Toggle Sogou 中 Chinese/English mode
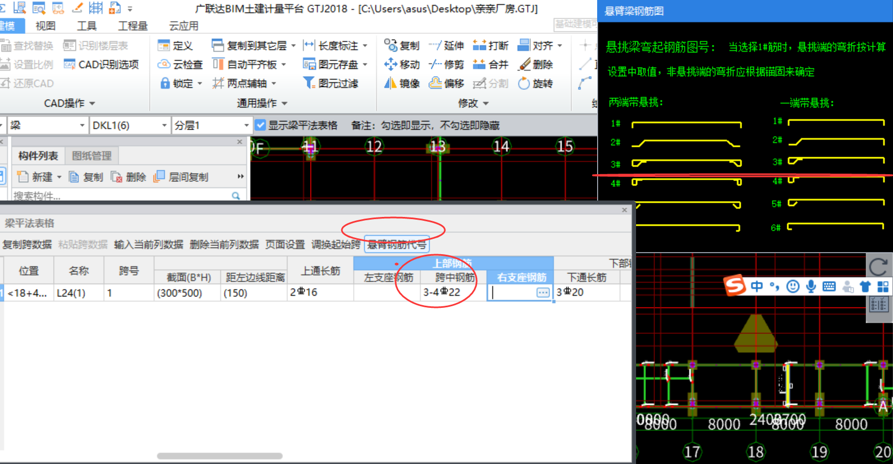Screen dimensions: 893x464 pos(757,286)
